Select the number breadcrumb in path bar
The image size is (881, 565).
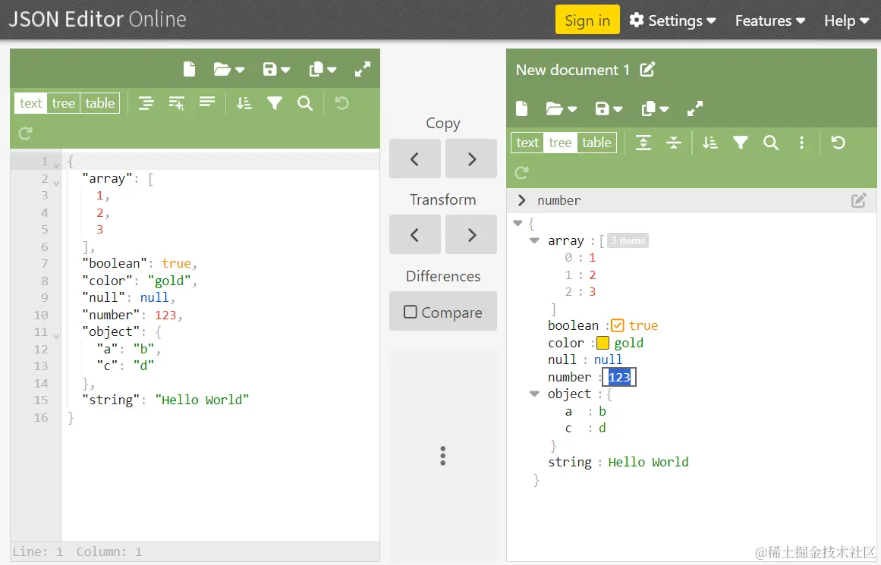(x=559, y=200)
